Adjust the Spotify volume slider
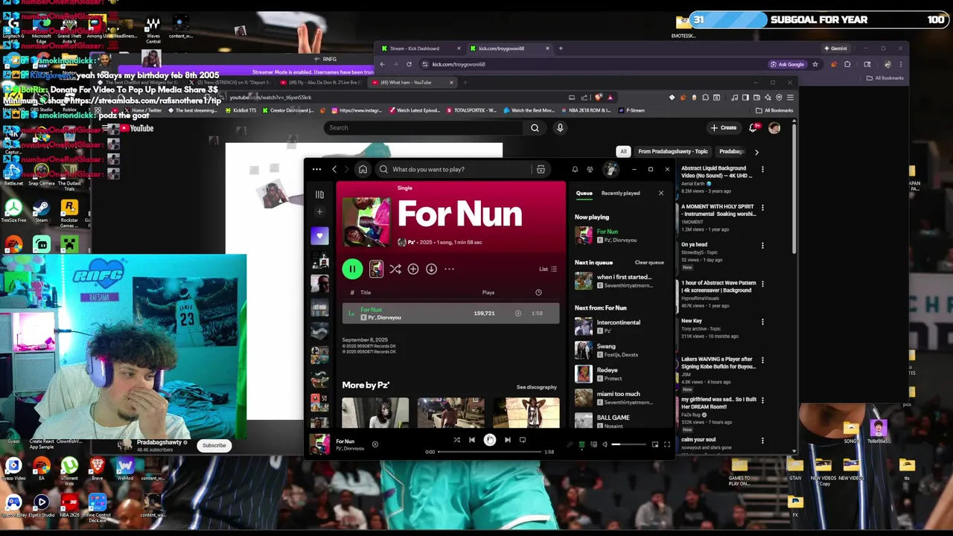Image resolution: width=953 pixels, height=536 pixels. click(x=629, y=444)
